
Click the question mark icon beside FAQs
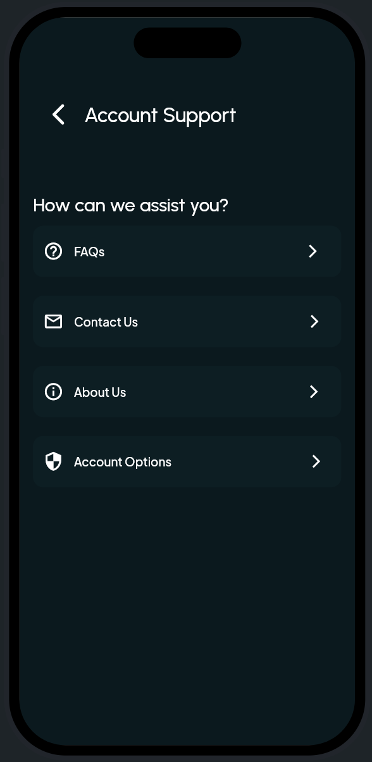(53, 251)
